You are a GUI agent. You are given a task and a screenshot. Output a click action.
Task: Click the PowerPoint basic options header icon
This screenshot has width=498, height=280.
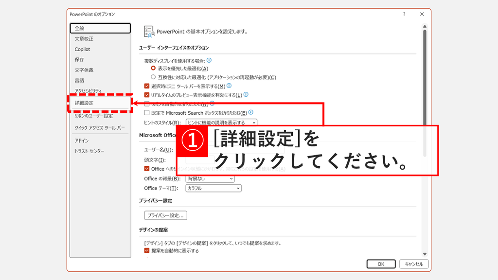(149, 32)
